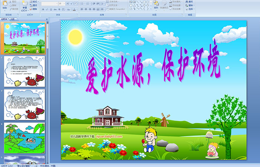Toggle bold formatting
The height and width of the screenshot is (167, 260).
click(43, 9)
